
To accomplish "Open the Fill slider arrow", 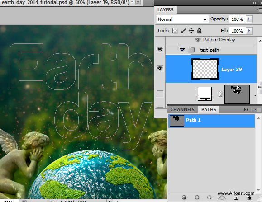I will pos(249,31).
